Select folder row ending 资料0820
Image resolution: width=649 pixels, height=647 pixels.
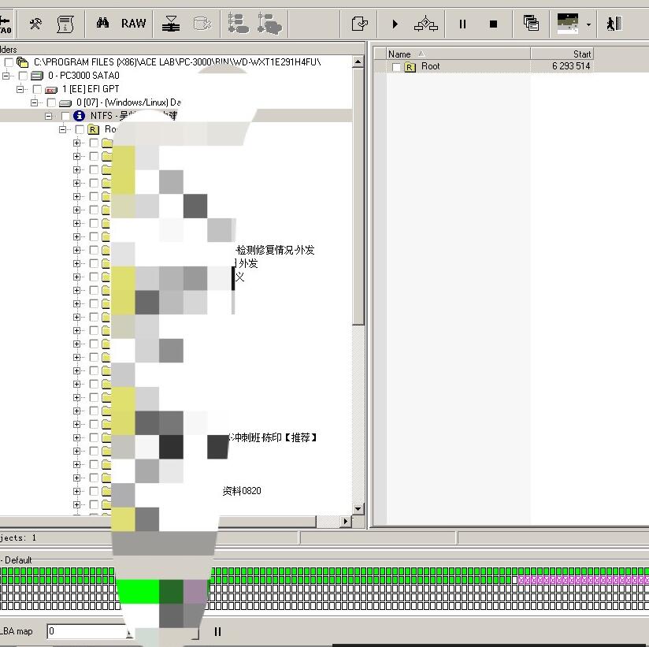pyautogui.click(x=242, y=491)
